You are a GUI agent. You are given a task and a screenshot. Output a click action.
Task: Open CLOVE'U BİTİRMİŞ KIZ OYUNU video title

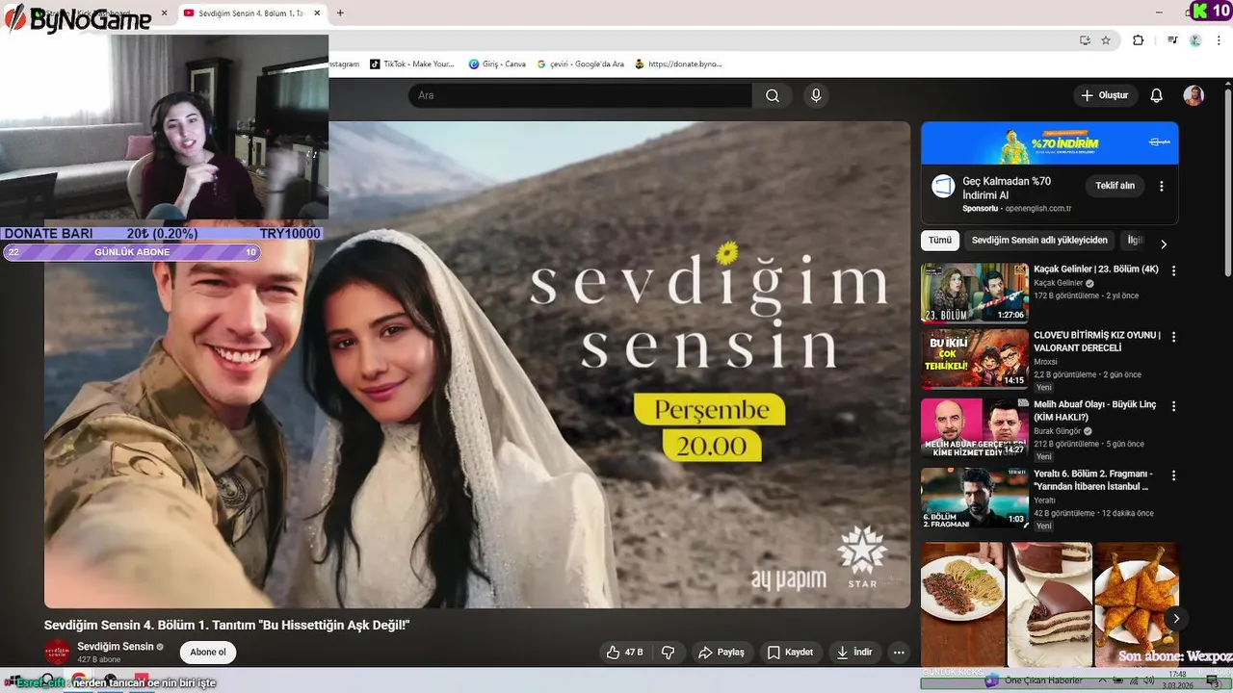pyautogui.click(x=1097, y=342)
